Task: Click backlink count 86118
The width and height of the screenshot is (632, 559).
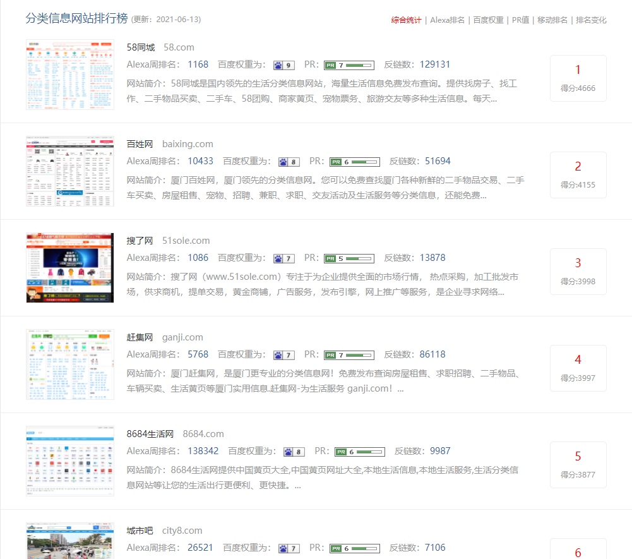Action: [x=432, y=354]
